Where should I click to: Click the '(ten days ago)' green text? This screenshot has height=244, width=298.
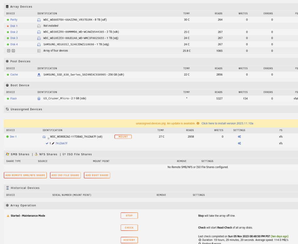279,237
